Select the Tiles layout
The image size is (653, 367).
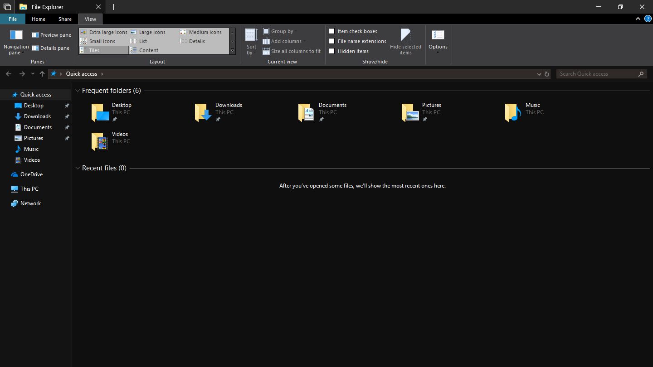coord(104,50)
